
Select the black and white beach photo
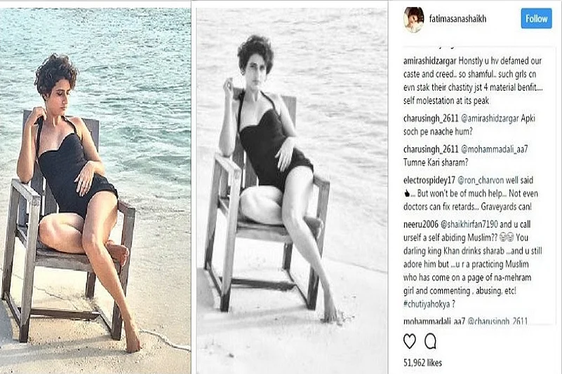292,191
